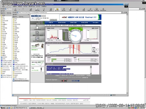Open the Mail folder in front Favorites panel
Viewport: 146px width, 109px height.
15,19
